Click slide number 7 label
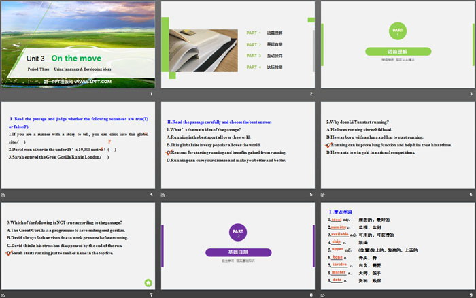Image resolution: width=476 pixels, height=298 pixels. point(151,295)
